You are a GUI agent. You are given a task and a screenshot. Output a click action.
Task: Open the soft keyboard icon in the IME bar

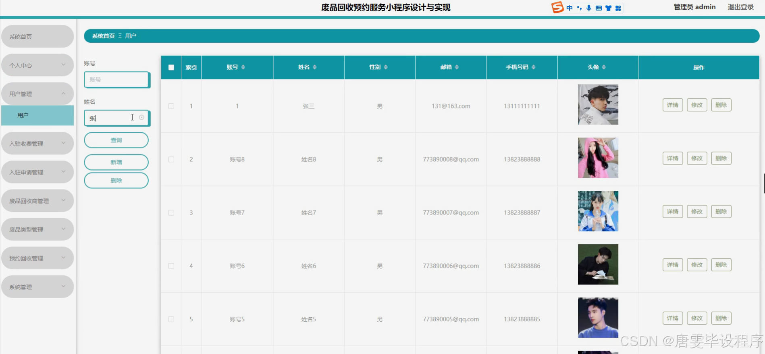coord(599,8)
